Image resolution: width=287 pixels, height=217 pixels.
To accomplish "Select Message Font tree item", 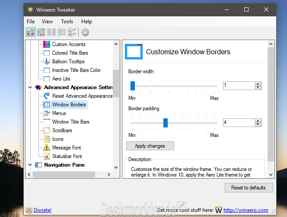I will 67,148.
